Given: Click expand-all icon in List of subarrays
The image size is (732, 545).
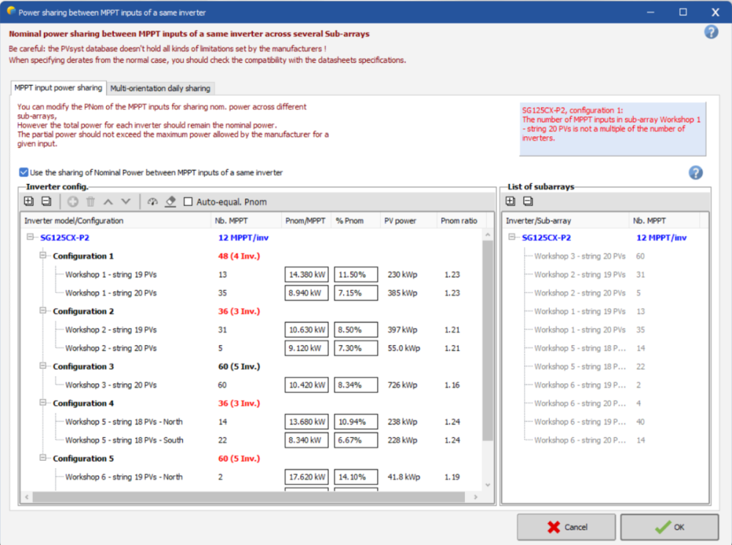Looking at the screenshot, I should coord(510,201).
